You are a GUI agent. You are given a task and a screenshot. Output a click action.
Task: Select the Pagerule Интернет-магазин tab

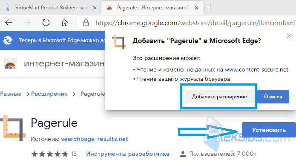[x=152, y=8]
